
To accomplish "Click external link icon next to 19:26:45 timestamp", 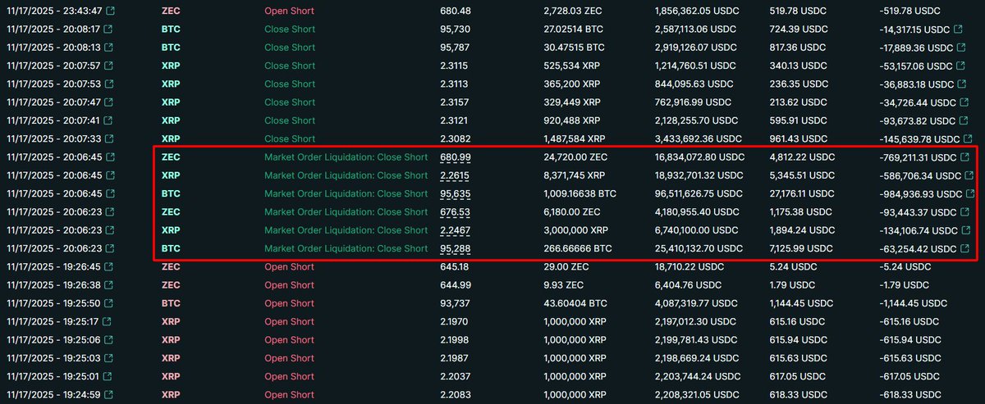I will (x=110, y=267).
